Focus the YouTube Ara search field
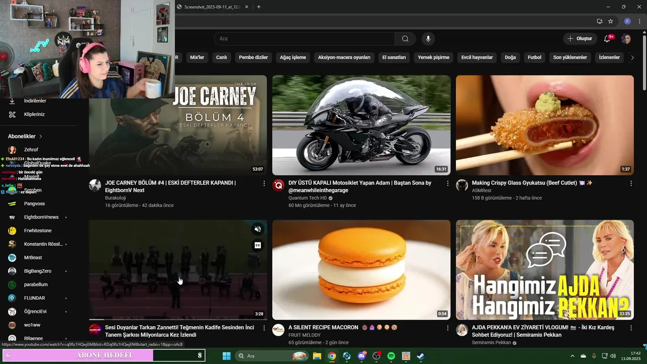The width and height of the screenshot is (647, 364). click(x=304, y=39)
